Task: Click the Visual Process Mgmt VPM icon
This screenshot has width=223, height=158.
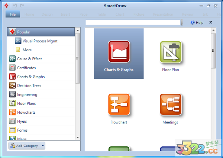Action: (x=18, y=41)
